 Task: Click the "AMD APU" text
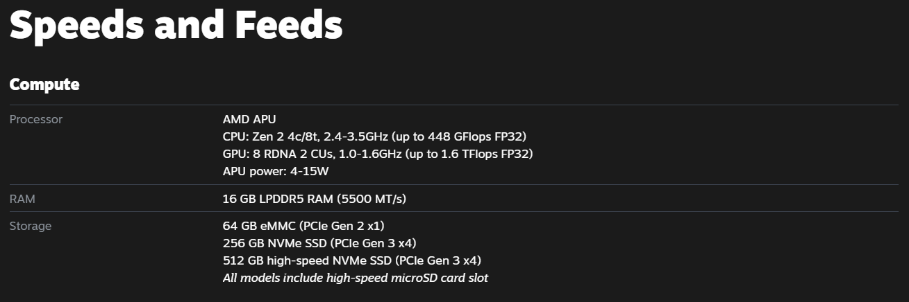click(x=249, y=120)
